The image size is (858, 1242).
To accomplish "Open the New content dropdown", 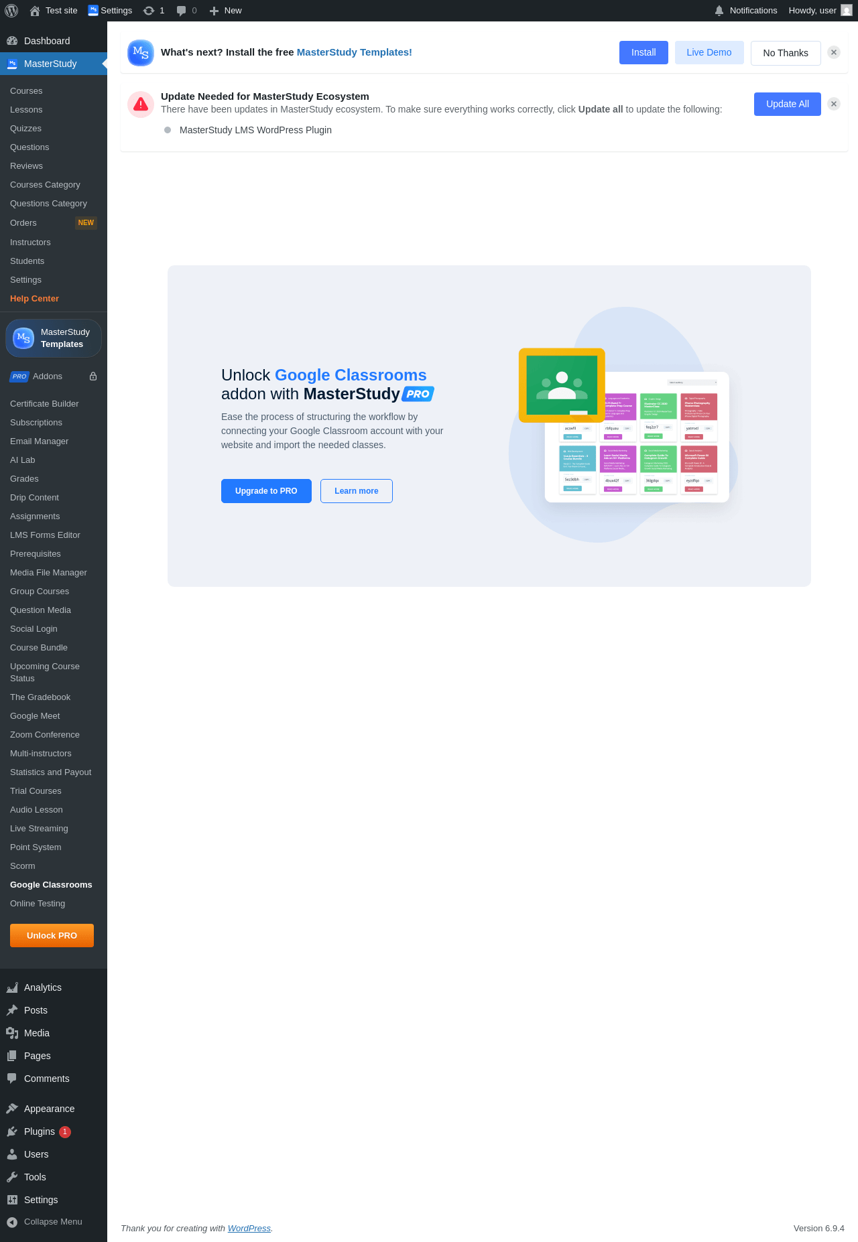I will point(225,11).
